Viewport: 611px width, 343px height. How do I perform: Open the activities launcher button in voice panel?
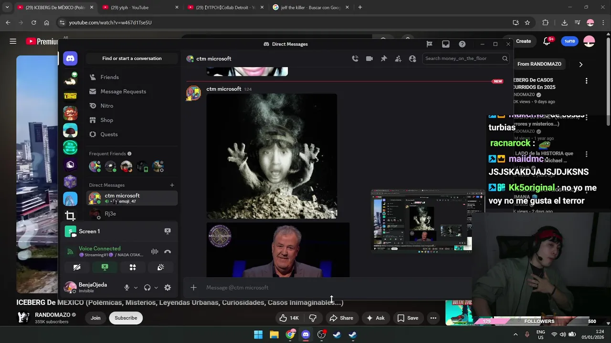pyautogui.click(x=133, y=267)
